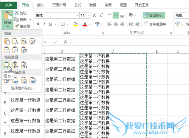This screenshot has width=189, height=138.
Task: Choose Paste Values (123) option
Action: tap(6, 65)
